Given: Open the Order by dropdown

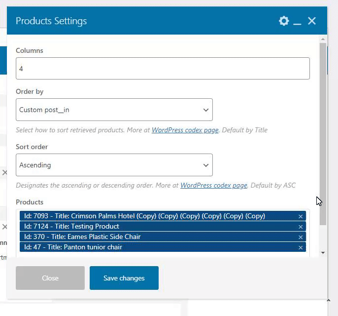Looking at the screenshot, I should click(x=114, y=110).
